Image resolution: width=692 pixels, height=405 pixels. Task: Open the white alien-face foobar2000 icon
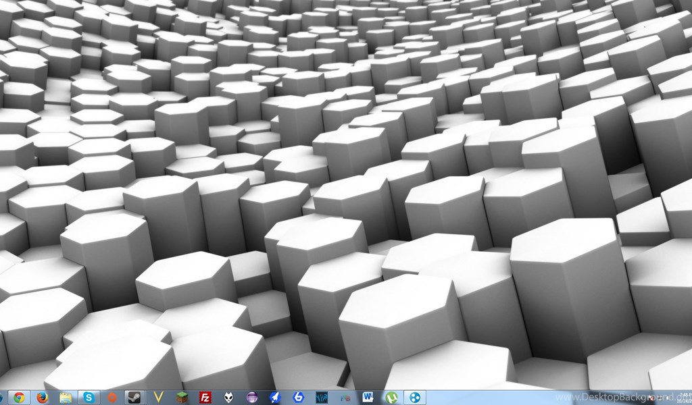click(x=228, y=398)
